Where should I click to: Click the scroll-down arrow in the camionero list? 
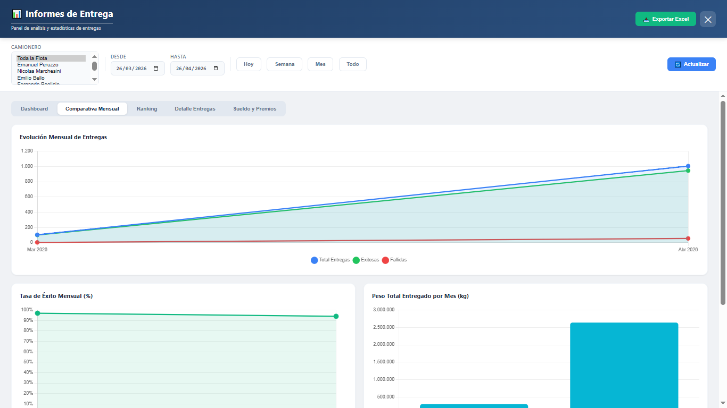click(94, 80)
